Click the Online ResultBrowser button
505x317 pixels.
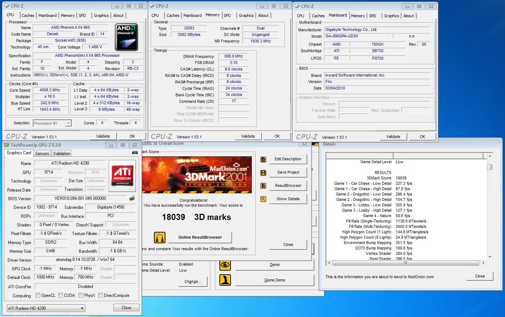click(200, 237)
